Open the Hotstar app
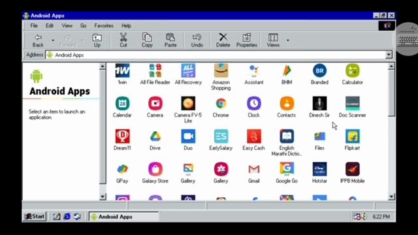The image size is (418, 235). click(x=319, y=169)
